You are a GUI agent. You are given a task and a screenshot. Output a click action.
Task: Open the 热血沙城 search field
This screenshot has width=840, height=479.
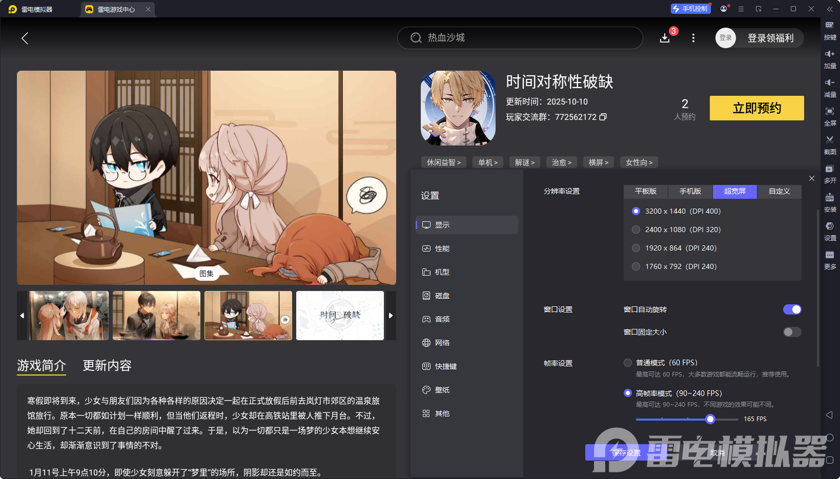519,38
